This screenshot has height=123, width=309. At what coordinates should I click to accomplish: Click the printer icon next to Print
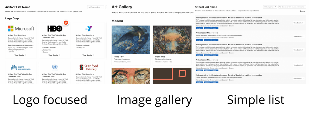click(x=300, y=11)
